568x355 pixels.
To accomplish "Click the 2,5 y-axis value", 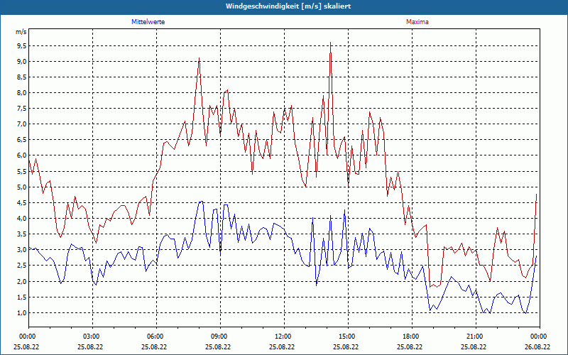I will [22, 266].
